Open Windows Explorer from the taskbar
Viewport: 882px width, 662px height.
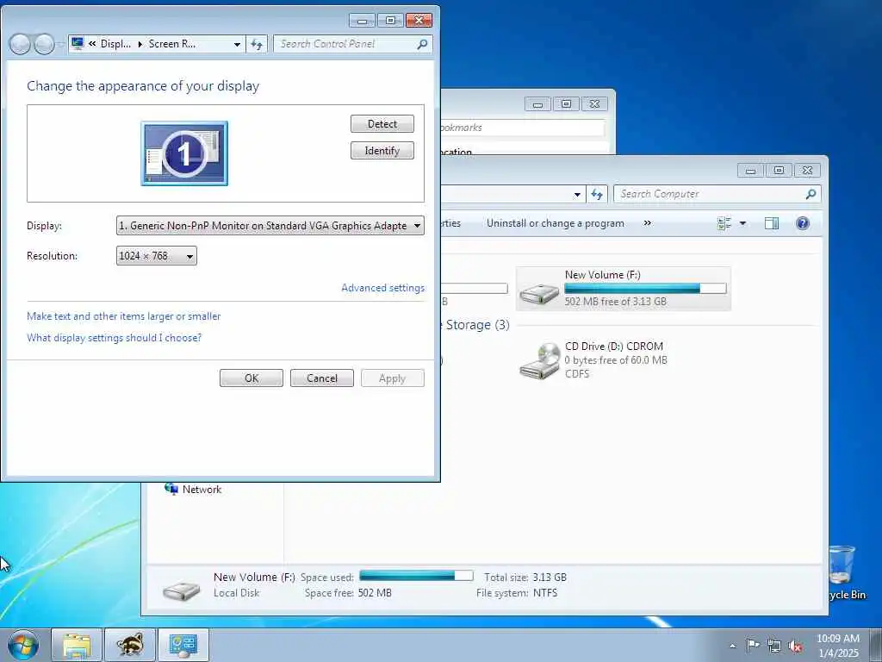click(x=77, y=645)
